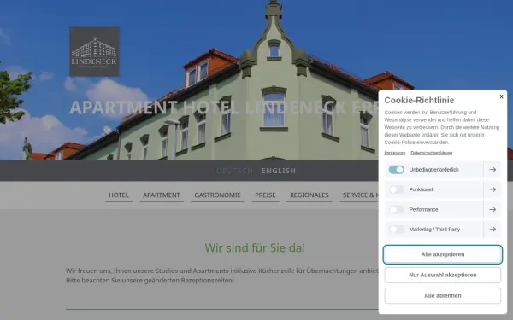Viewport: 513px width, 320px height.
Task: Open the Impressum link
Action: pyautogui.click(x=394, y=153)
